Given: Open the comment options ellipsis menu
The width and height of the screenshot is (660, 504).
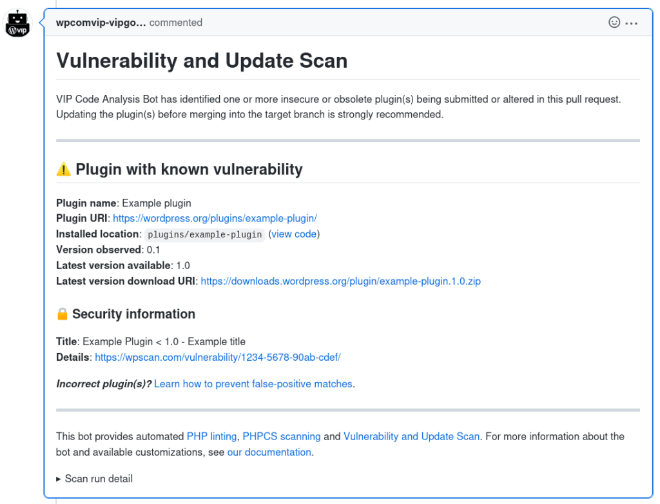Looking at the screenshot, I should [631, 23].
